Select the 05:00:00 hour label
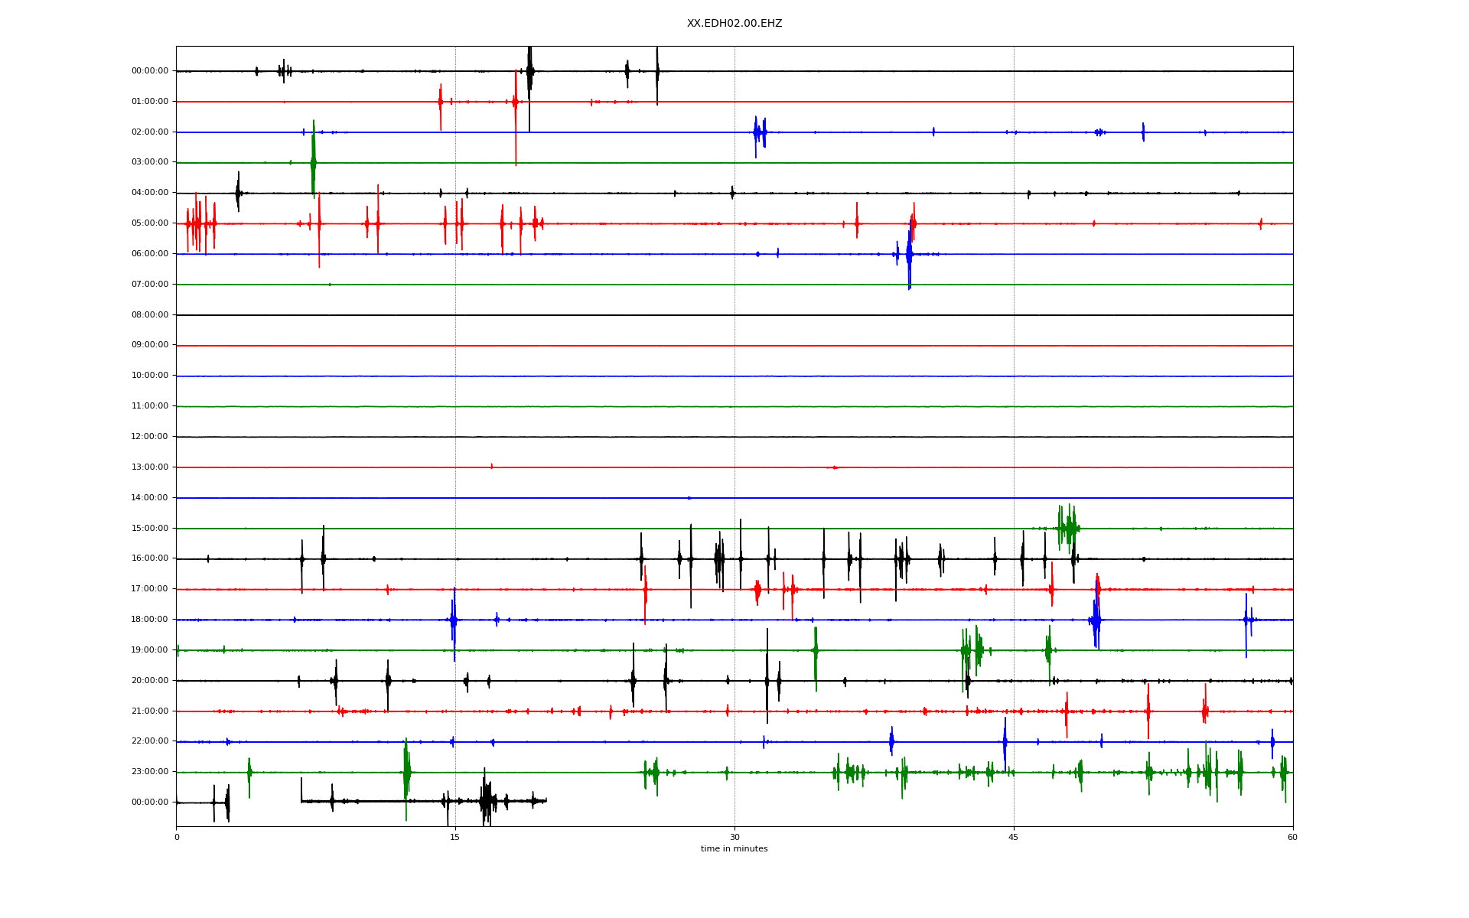 coord(150,223)
